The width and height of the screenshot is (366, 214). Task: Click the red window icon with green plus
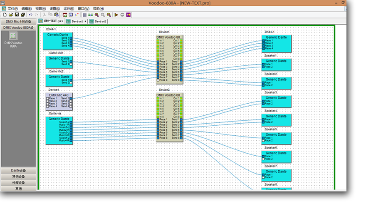click(x=65, y=15)
